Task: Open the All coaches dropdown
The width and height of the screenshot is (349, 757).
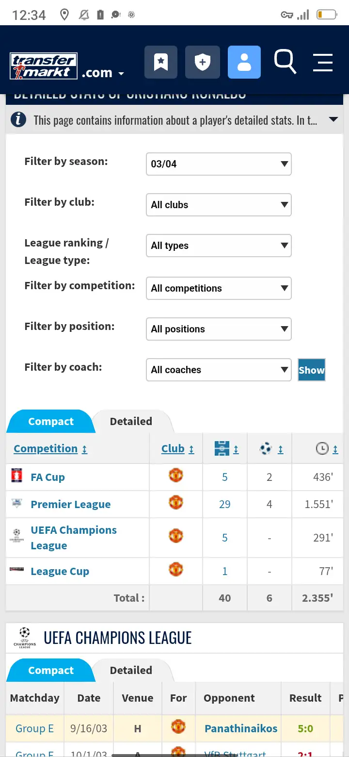Action: (218, 370)
